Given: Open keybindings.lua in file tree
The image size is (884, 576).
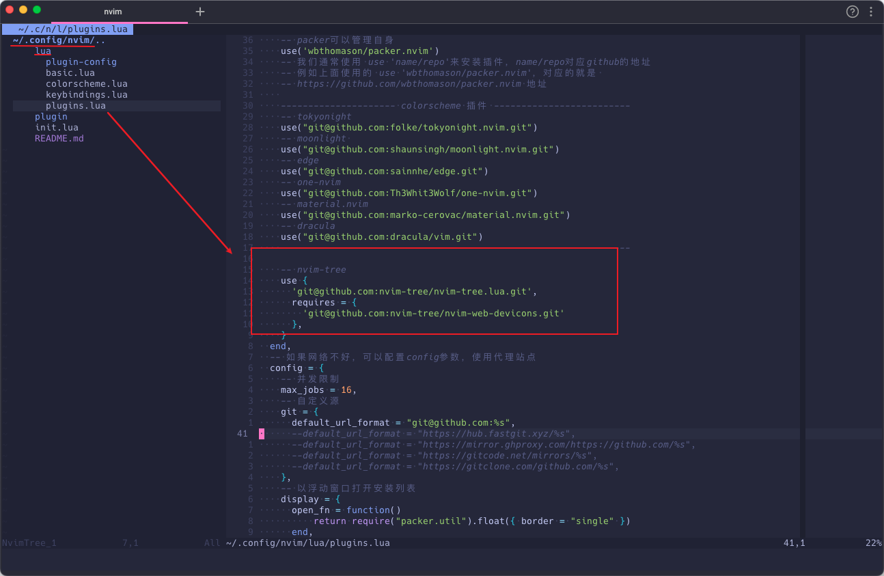Looking at the screenshot, I should click(x=87, y=95).
